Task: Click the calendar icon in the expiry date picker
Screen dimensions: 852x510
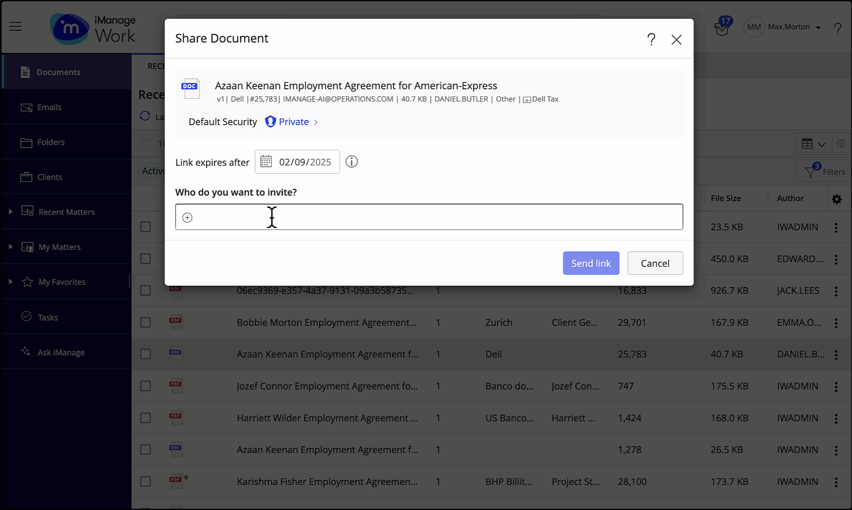Action: [266, 161]
